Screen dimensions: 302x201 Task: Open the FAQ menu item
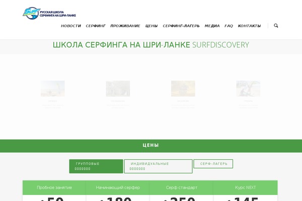[229, 26]
